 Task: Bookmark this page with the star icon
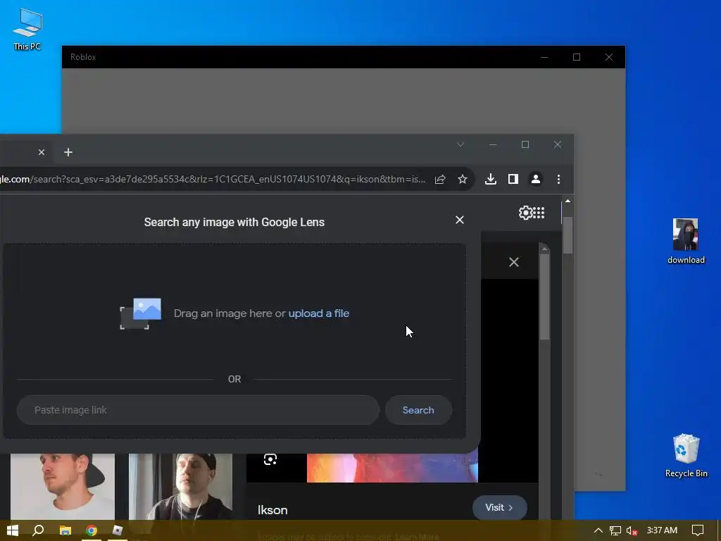click(x=463, y=180)
